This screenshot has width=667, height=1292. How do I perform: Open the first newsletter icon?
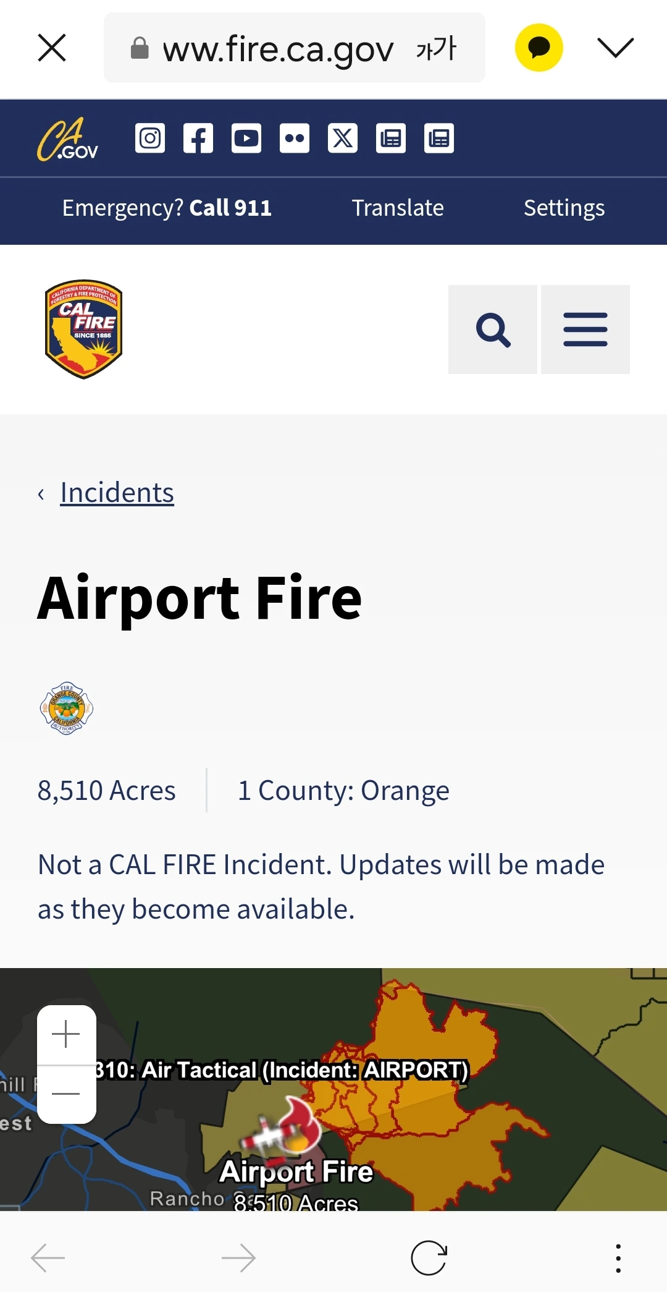click(x=391, y=138)
